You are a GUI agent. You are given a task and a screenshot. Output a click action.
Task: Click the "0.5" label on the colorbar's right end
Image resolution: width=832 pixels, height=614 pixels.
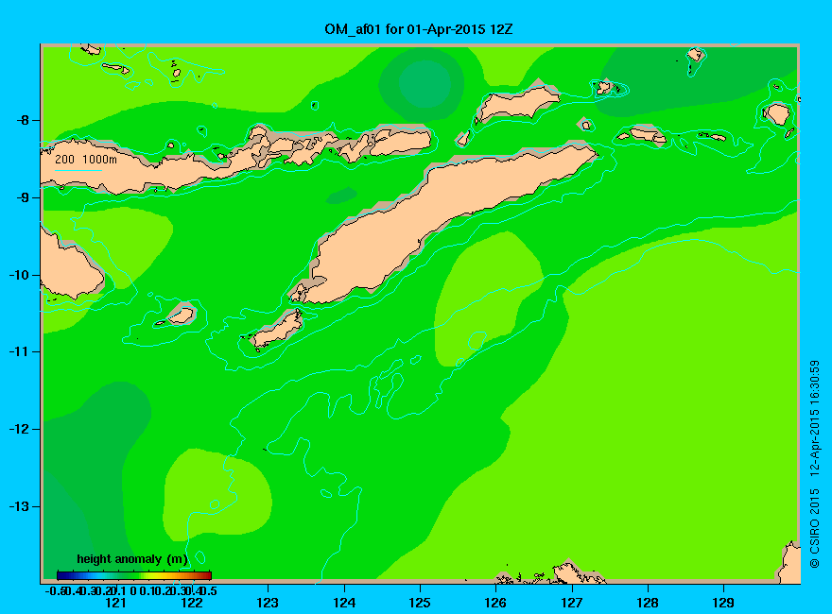coord(210,590)
